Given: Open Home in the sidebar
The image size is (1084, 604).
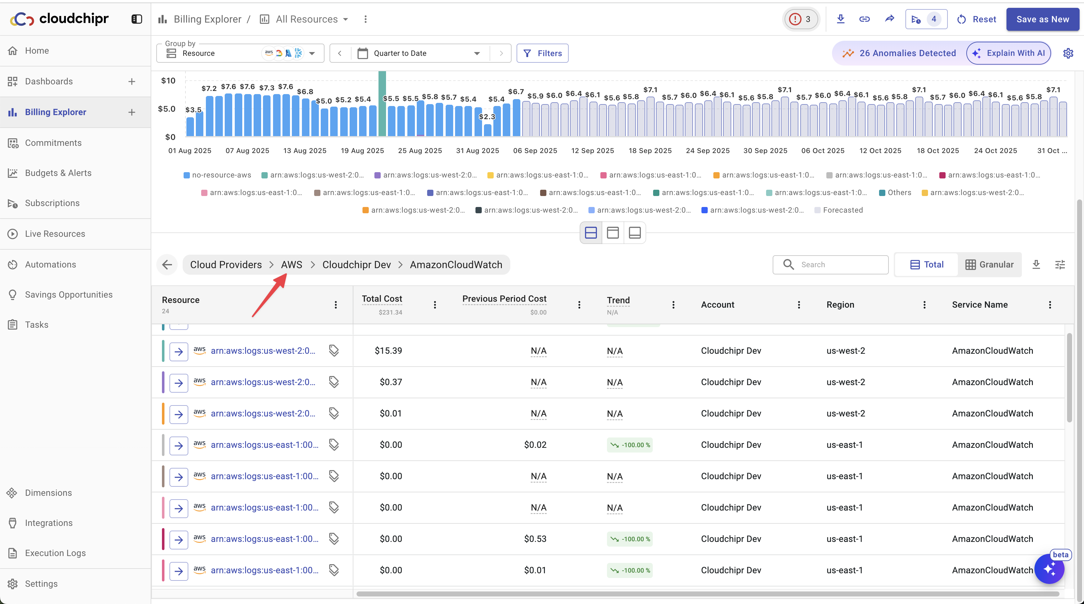Looking at the screenshot, I should pyautogui.click(x=75, y=50).
